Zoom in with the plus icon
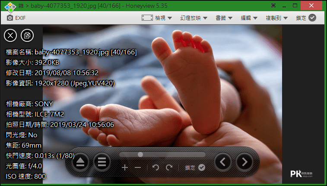The width and height of the screenshot is (327, 186). [125, 167]
